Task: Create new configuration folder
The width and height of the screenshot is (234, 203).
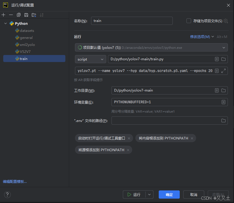Action: (34, 15)
